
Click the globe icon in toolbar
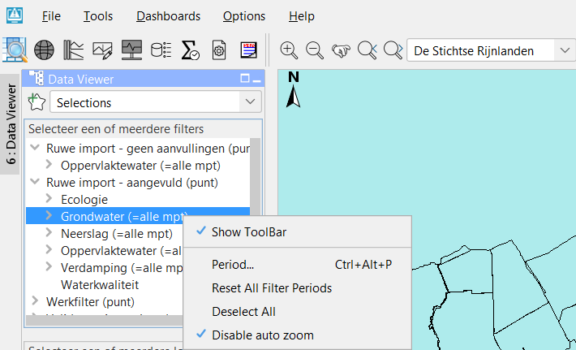point(44,50)
